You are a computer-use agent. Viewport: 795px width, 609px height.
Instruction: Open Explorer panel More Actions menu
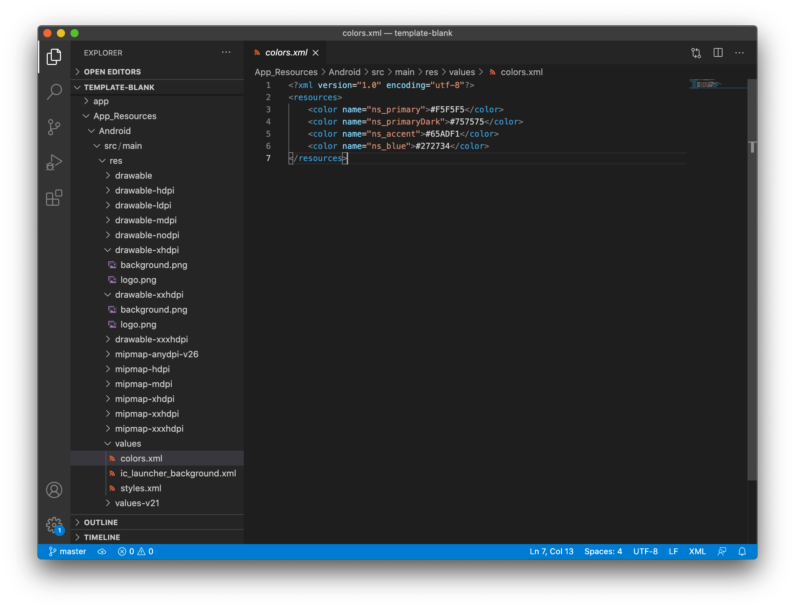226,52
